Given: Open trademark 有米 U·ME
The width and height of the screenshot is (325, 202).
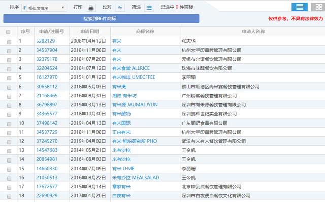Looking at the screenshot, I should (x=123, y=168).
